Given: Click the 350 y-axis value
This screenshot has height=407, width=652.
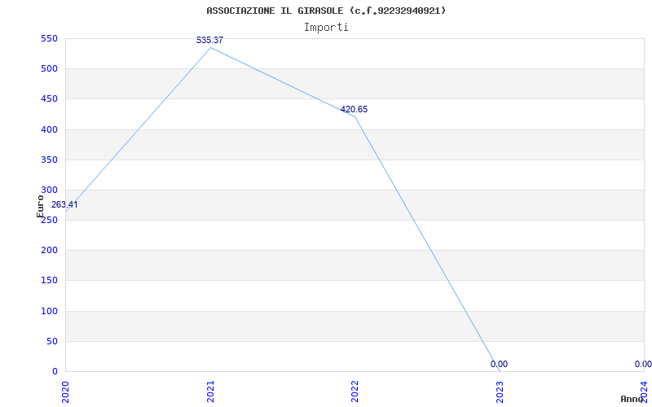Looking at the screenshot, I should [49, 160].
